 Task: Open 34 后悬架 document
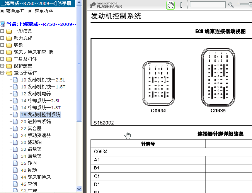click(x=31, y=156)
